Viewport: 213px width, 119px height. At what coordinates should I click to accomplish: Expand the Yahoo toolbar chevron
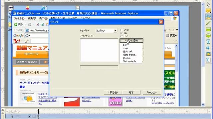coord(175,41)
